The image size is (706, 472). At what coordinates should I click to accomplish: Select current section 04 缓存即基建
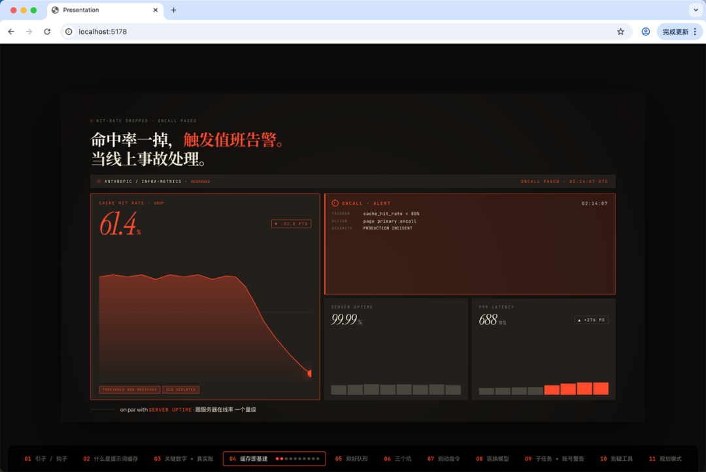(274, 459)
